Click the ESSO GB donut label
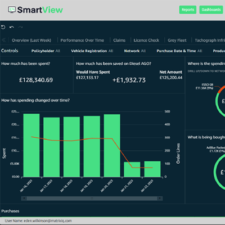225x225 pixels. [x=204, y=86]
